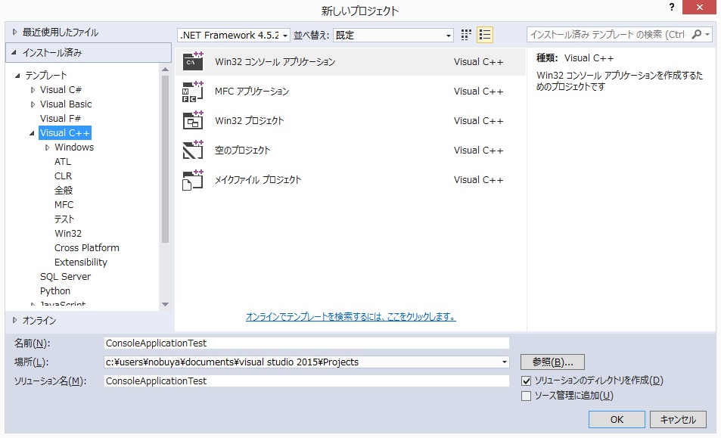
Task: Click inside the 名前 project name field
Action: click(303, 343)
